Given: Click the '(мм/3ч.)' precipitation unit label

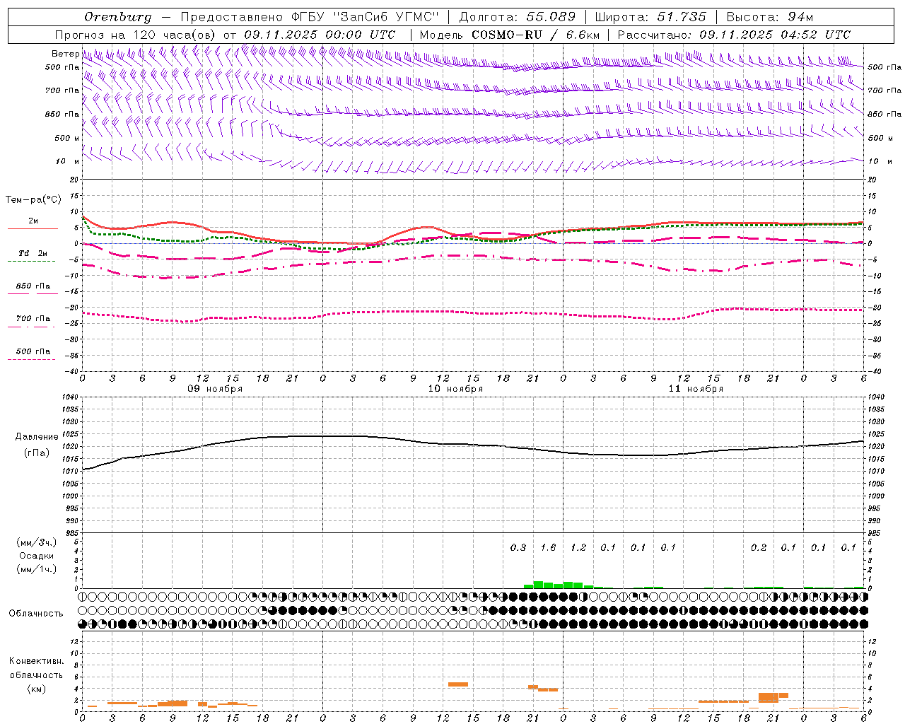Looking at the screenshot, I should pyautogui.click(x=36, y=542).
